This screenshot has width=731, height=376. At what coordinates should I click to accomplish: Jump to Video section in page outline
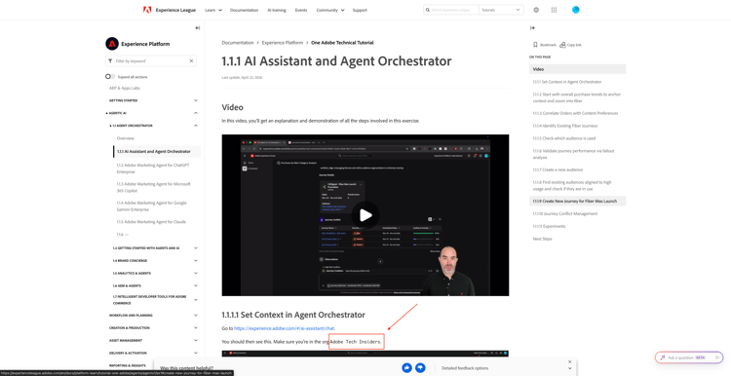coord(577,69)
